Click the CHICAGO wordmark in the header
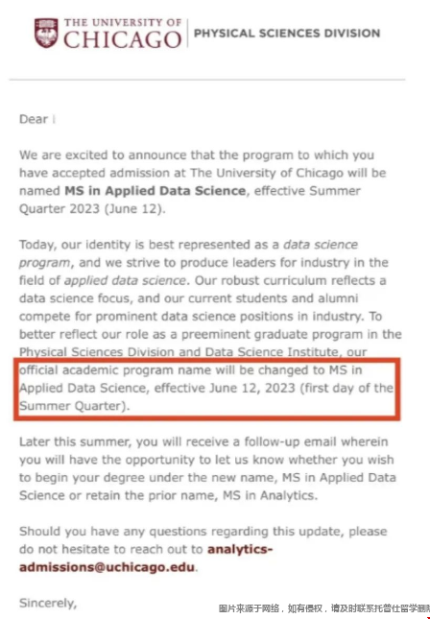 click(x=123, y=40)
